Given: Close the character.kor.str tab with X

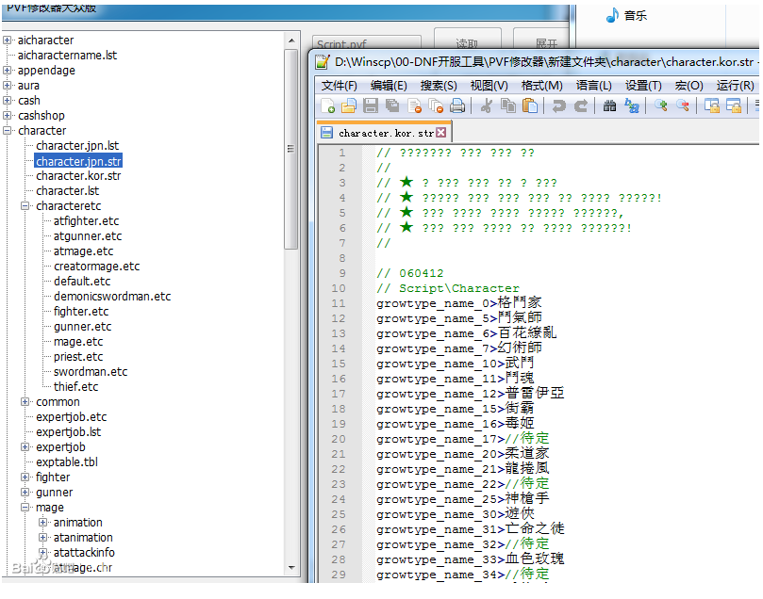Looking at the screenshot, I should (x=440, y=133).
